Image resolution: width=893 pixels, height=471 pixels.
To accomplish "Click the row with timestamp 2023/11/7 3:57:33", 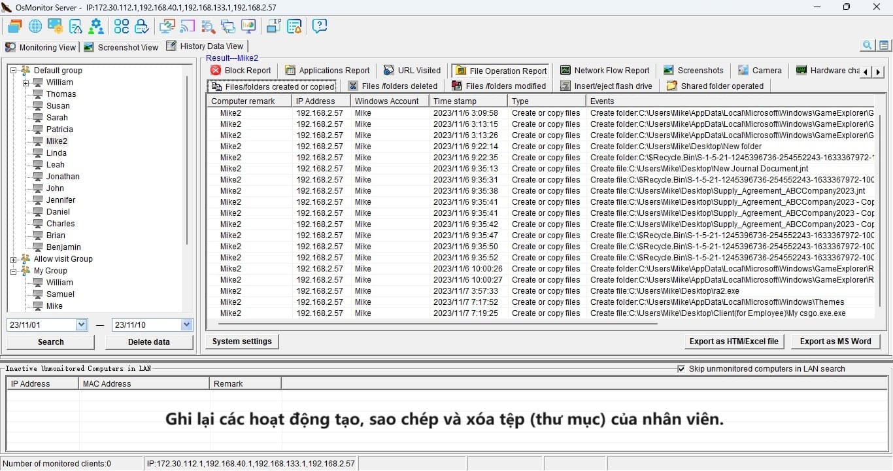I will (541, 291).
